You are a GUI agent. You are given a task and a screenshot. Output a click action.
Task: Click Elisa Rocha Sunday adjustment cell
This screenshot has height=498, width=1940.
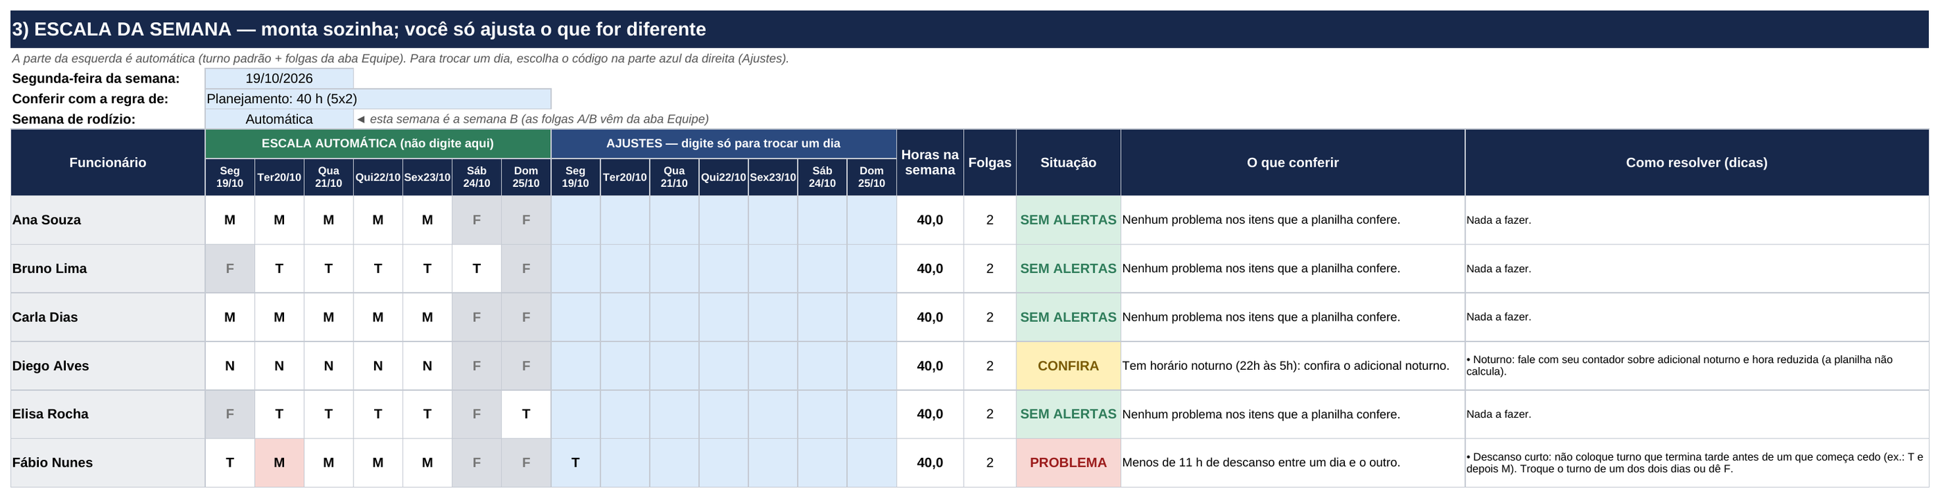(x=872, y=413)
